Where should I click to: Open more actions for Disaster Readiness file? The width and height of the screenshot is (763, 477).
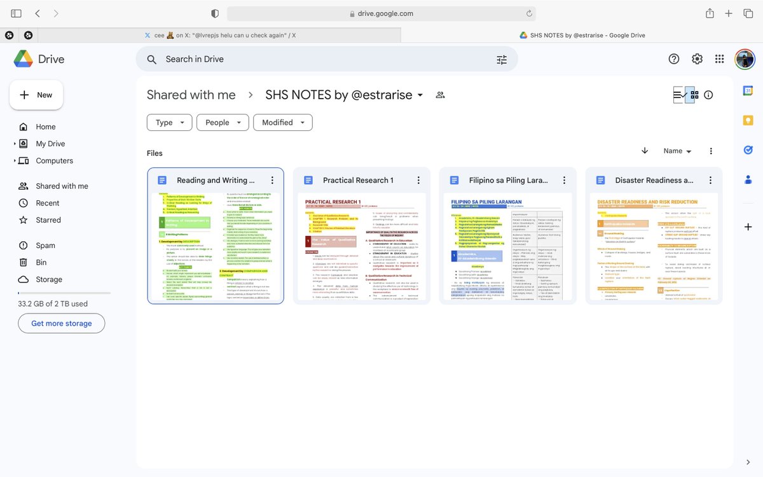coord(711,181)
